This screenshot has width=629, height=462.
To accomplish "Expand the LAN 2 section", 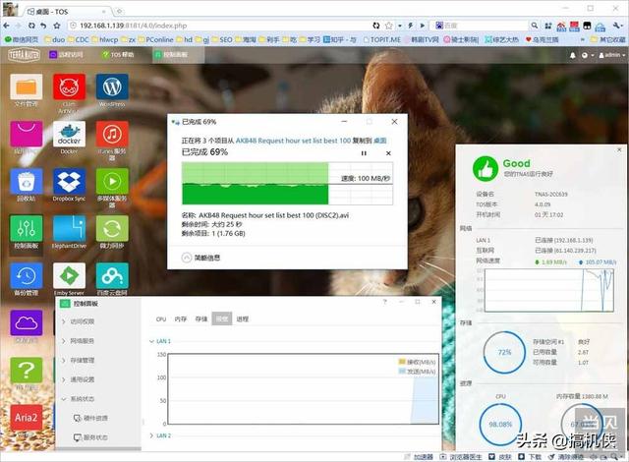I will coord(151,435).
